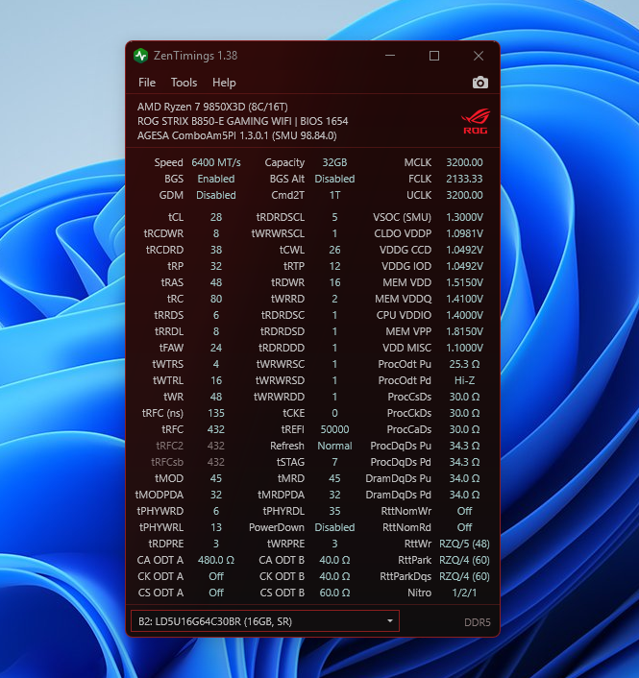Click the camera screenshot icon

pyautogui.click(x=479, y=83)
